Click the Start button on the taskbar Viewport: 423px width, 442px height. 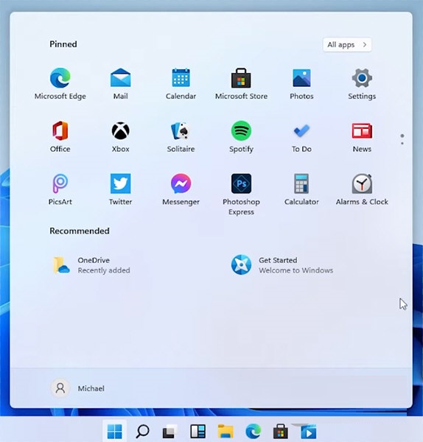(115, 431)
